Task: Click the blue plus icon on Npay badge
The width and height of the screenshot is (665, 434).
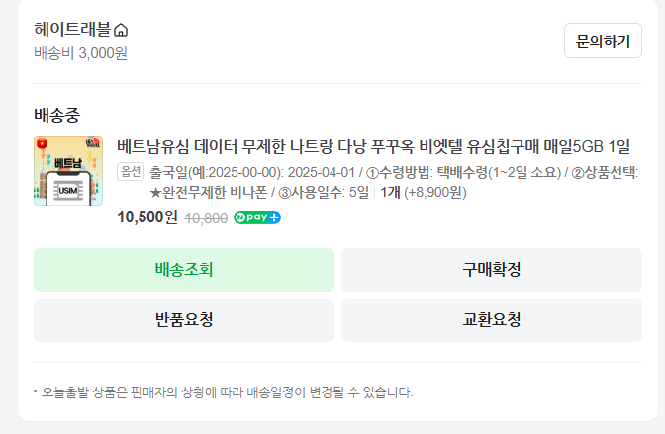Action: [x=274, y=217]
